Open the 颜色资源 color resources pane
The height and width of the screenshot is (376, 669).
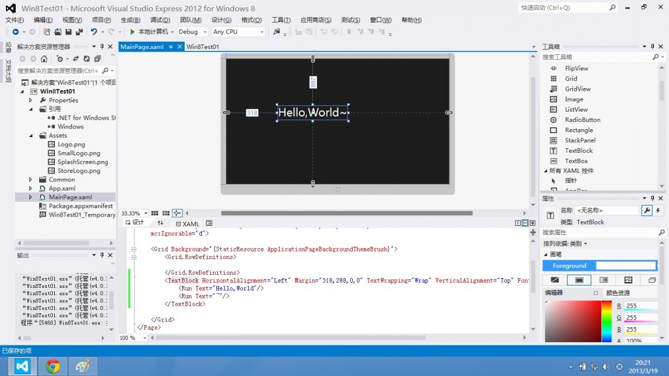[618, 293]
